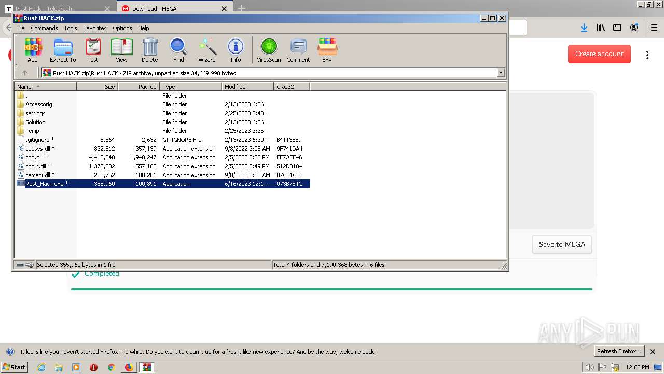
Task: Click the Firefox taskbar icon
Action: (129, 367)
